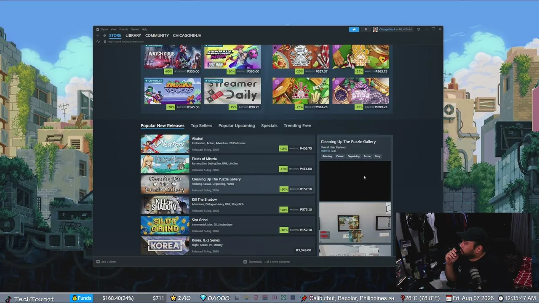Click the Organizing tag in the preview panel
This screenshot has width=539, height=303.
tap(354, 156)
